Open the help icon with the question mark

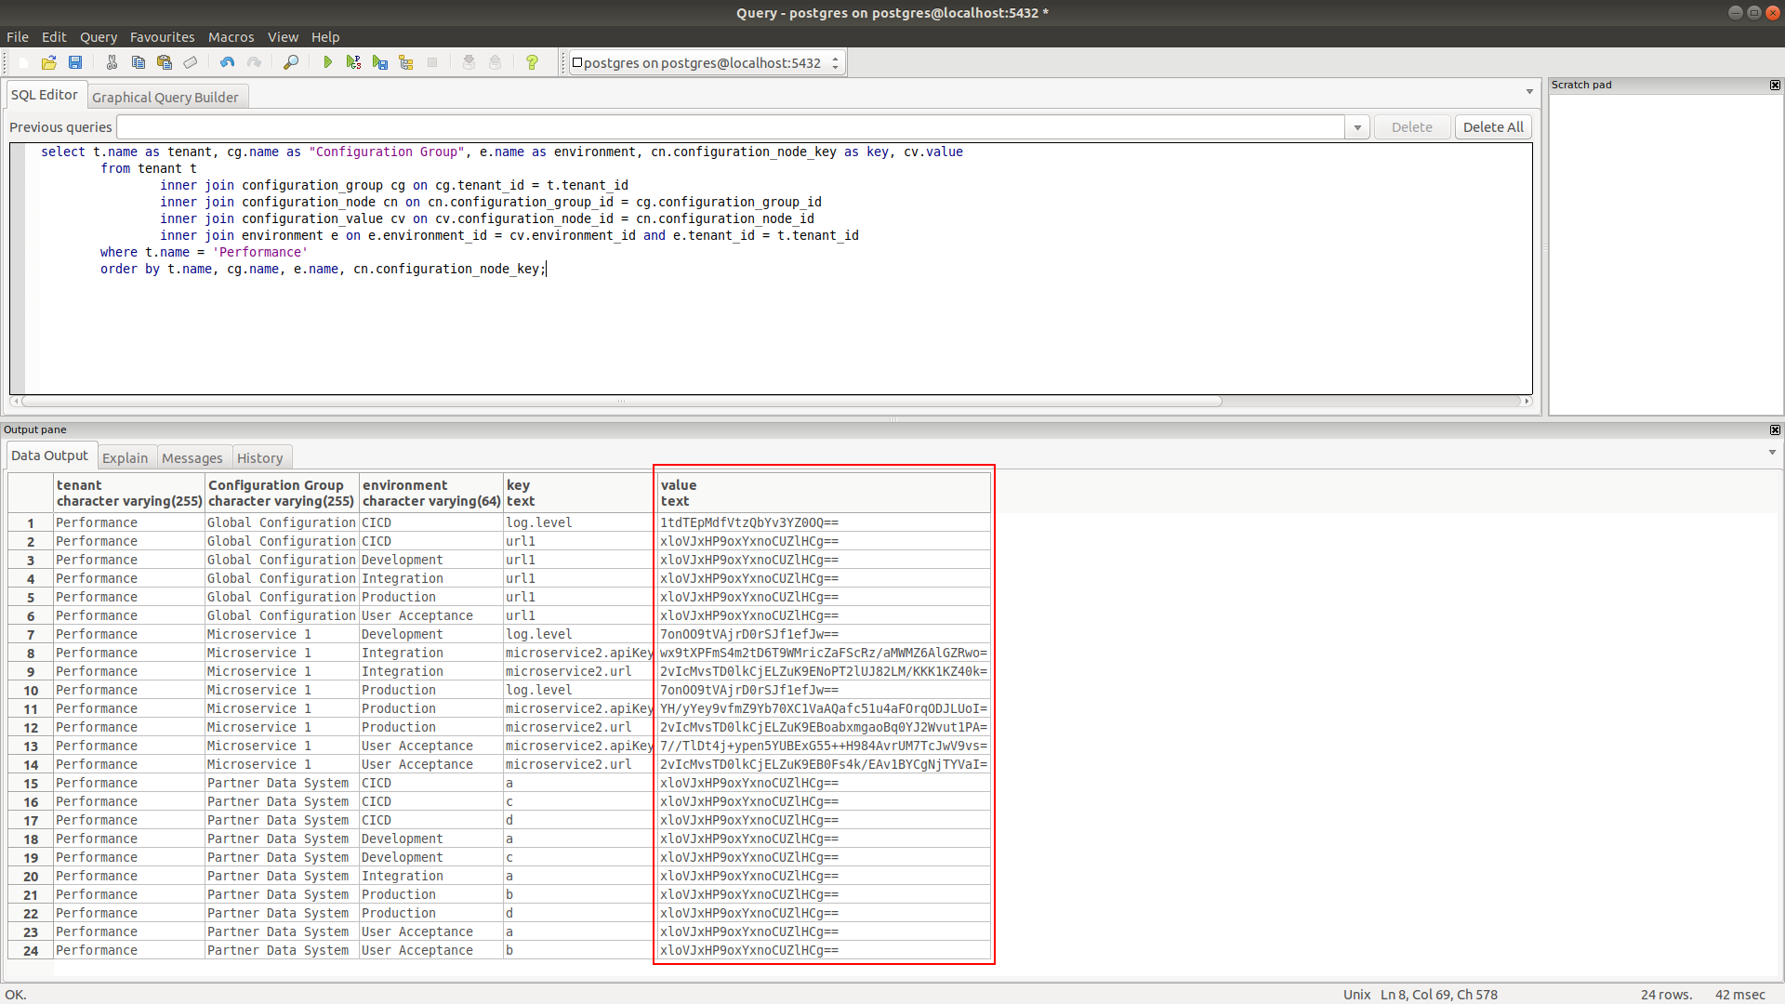(532, 62)
